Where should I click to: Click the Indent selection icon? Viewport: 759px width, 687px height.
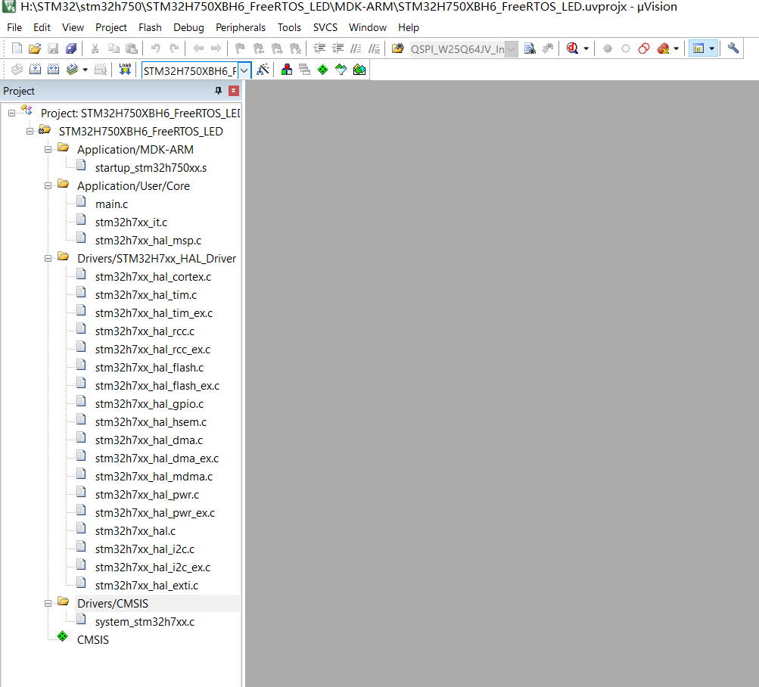(319, 48)
